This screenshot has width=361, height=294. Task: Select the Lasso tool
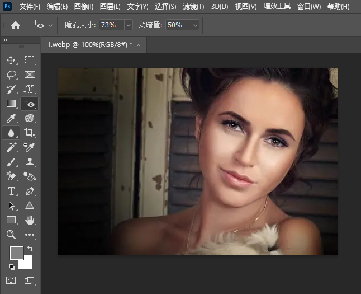coord(11,74)
